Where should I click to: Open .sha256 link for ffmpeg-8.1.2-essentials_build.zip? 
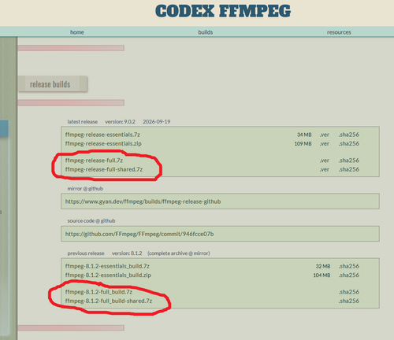pos(349,275)
